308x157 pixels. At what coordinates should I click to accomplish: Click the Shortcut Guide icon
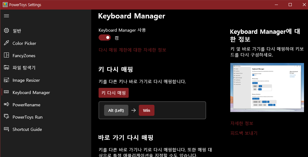6,129
